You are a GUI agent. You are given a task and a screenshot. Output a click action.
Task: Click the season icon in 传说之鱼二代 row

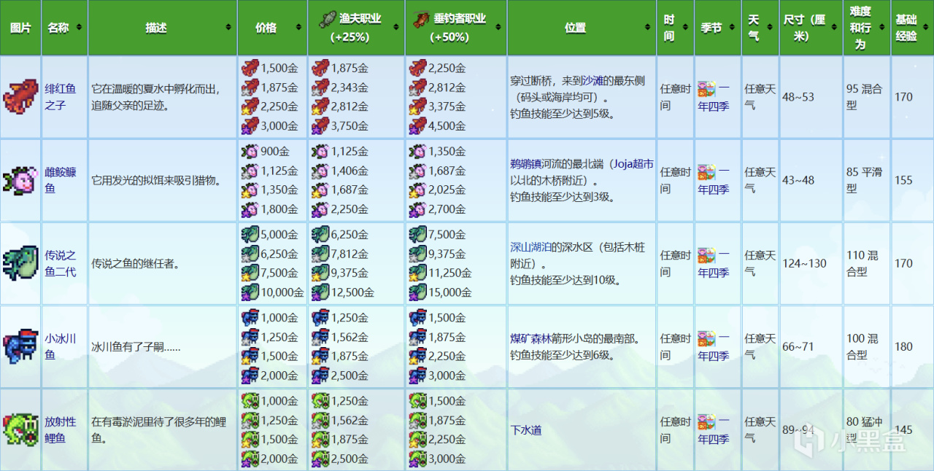pos(706,255)
